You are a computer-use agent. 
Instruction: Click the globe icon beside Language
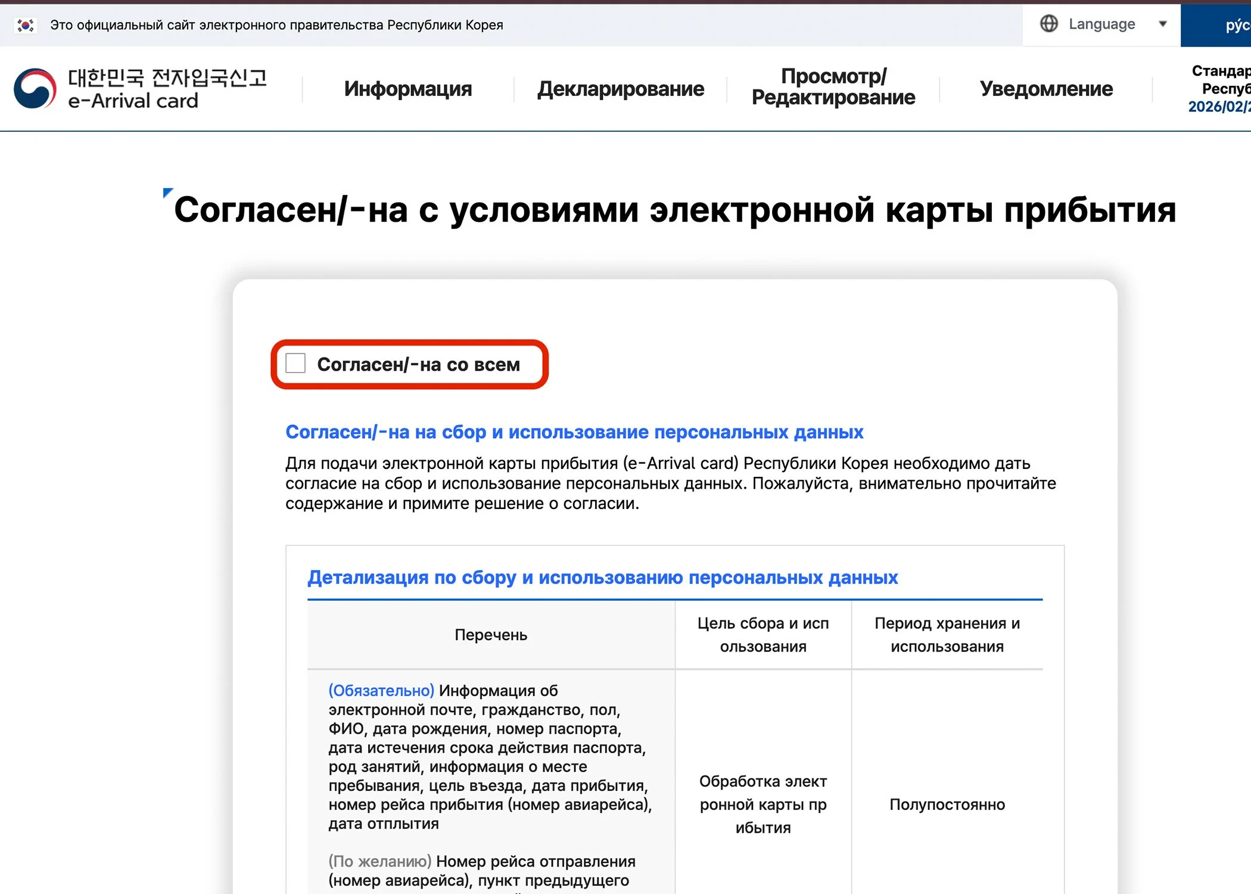pos(1048,24)
